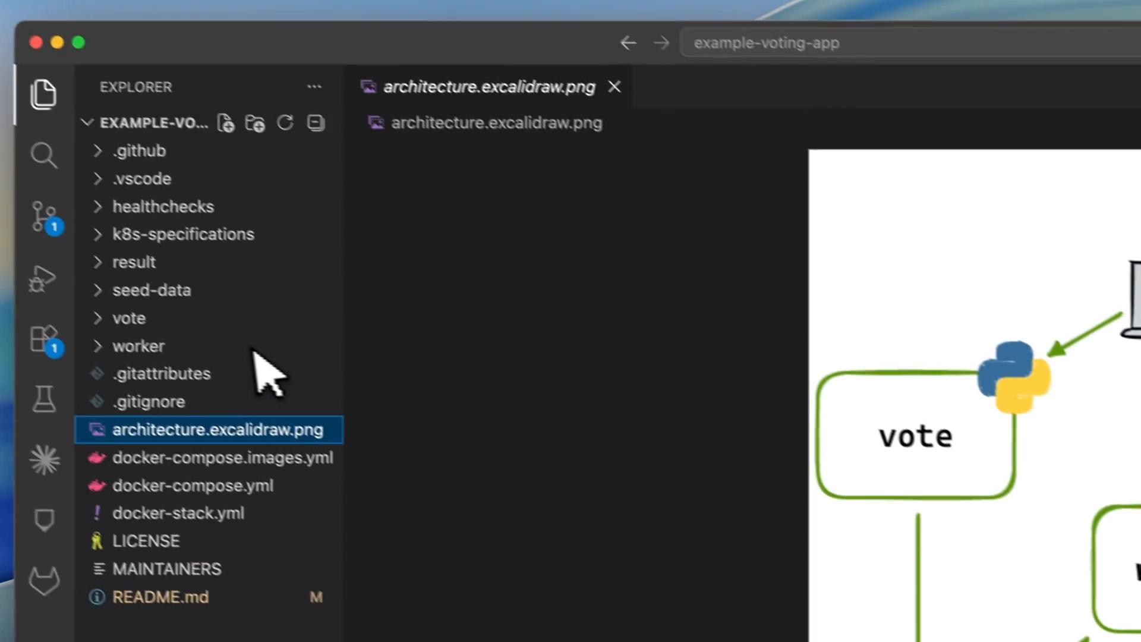Open the modified README.md file
The width and height of the screenshot is (1141, 642).
tap(209, 597)
